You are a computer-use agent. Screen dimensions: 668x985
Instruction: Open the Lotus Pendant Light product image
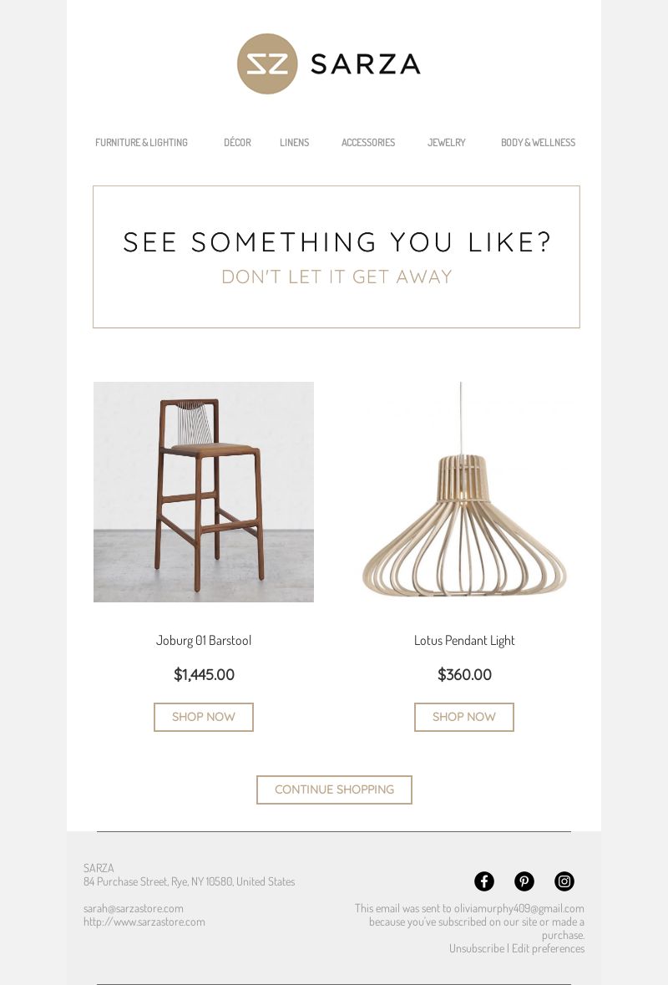tap(464, 492)
